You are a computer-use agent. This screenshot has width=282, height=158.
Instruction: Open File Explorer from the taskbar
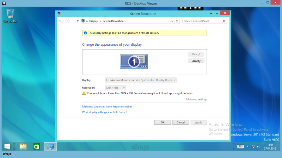click(23, 146)
